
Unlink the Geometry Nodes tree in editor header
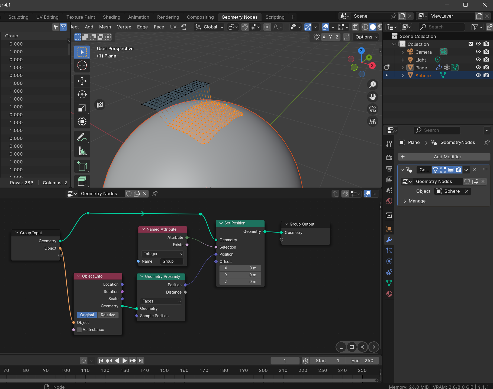(x=145, y=194)
